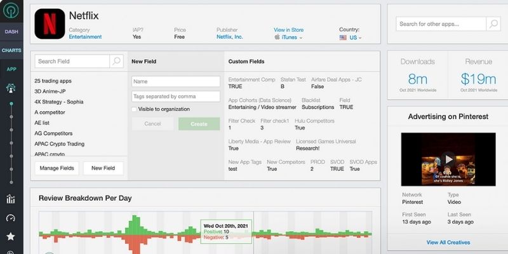Click the search other apps magnifier icon
Viewport: 508px width, 254px height.
(493, 24)
